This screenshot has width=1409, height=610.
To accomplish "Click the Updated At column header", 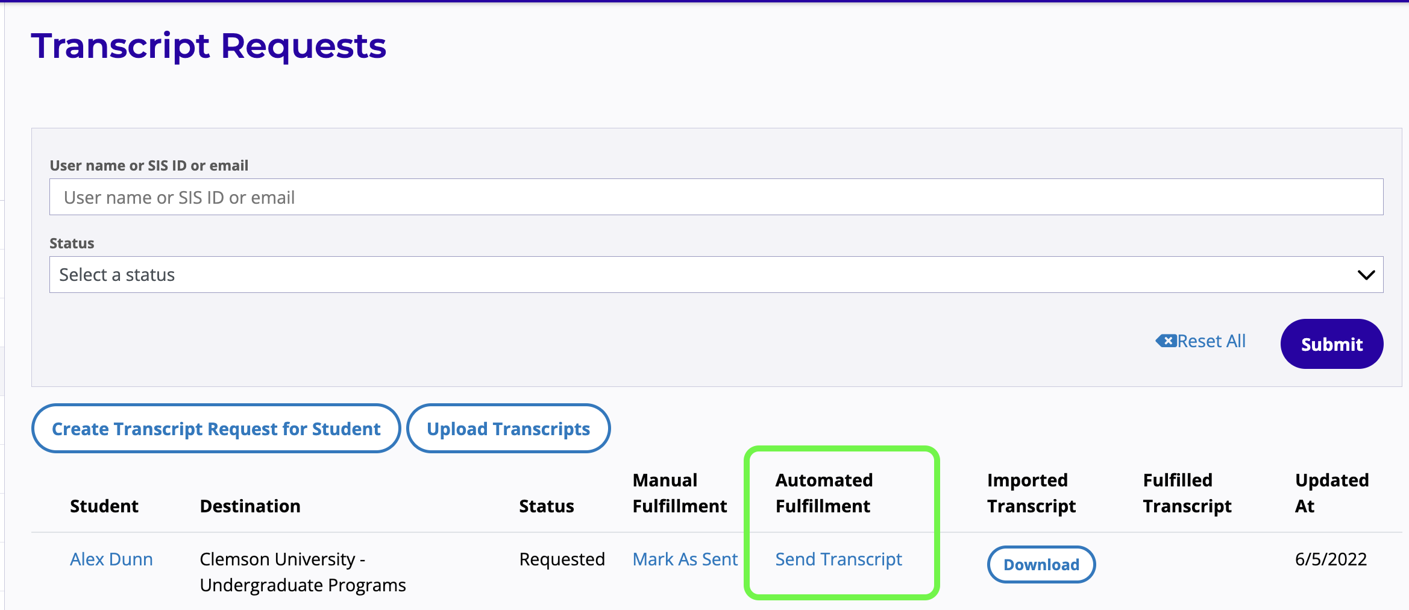I will click(x=1332, y=493).
